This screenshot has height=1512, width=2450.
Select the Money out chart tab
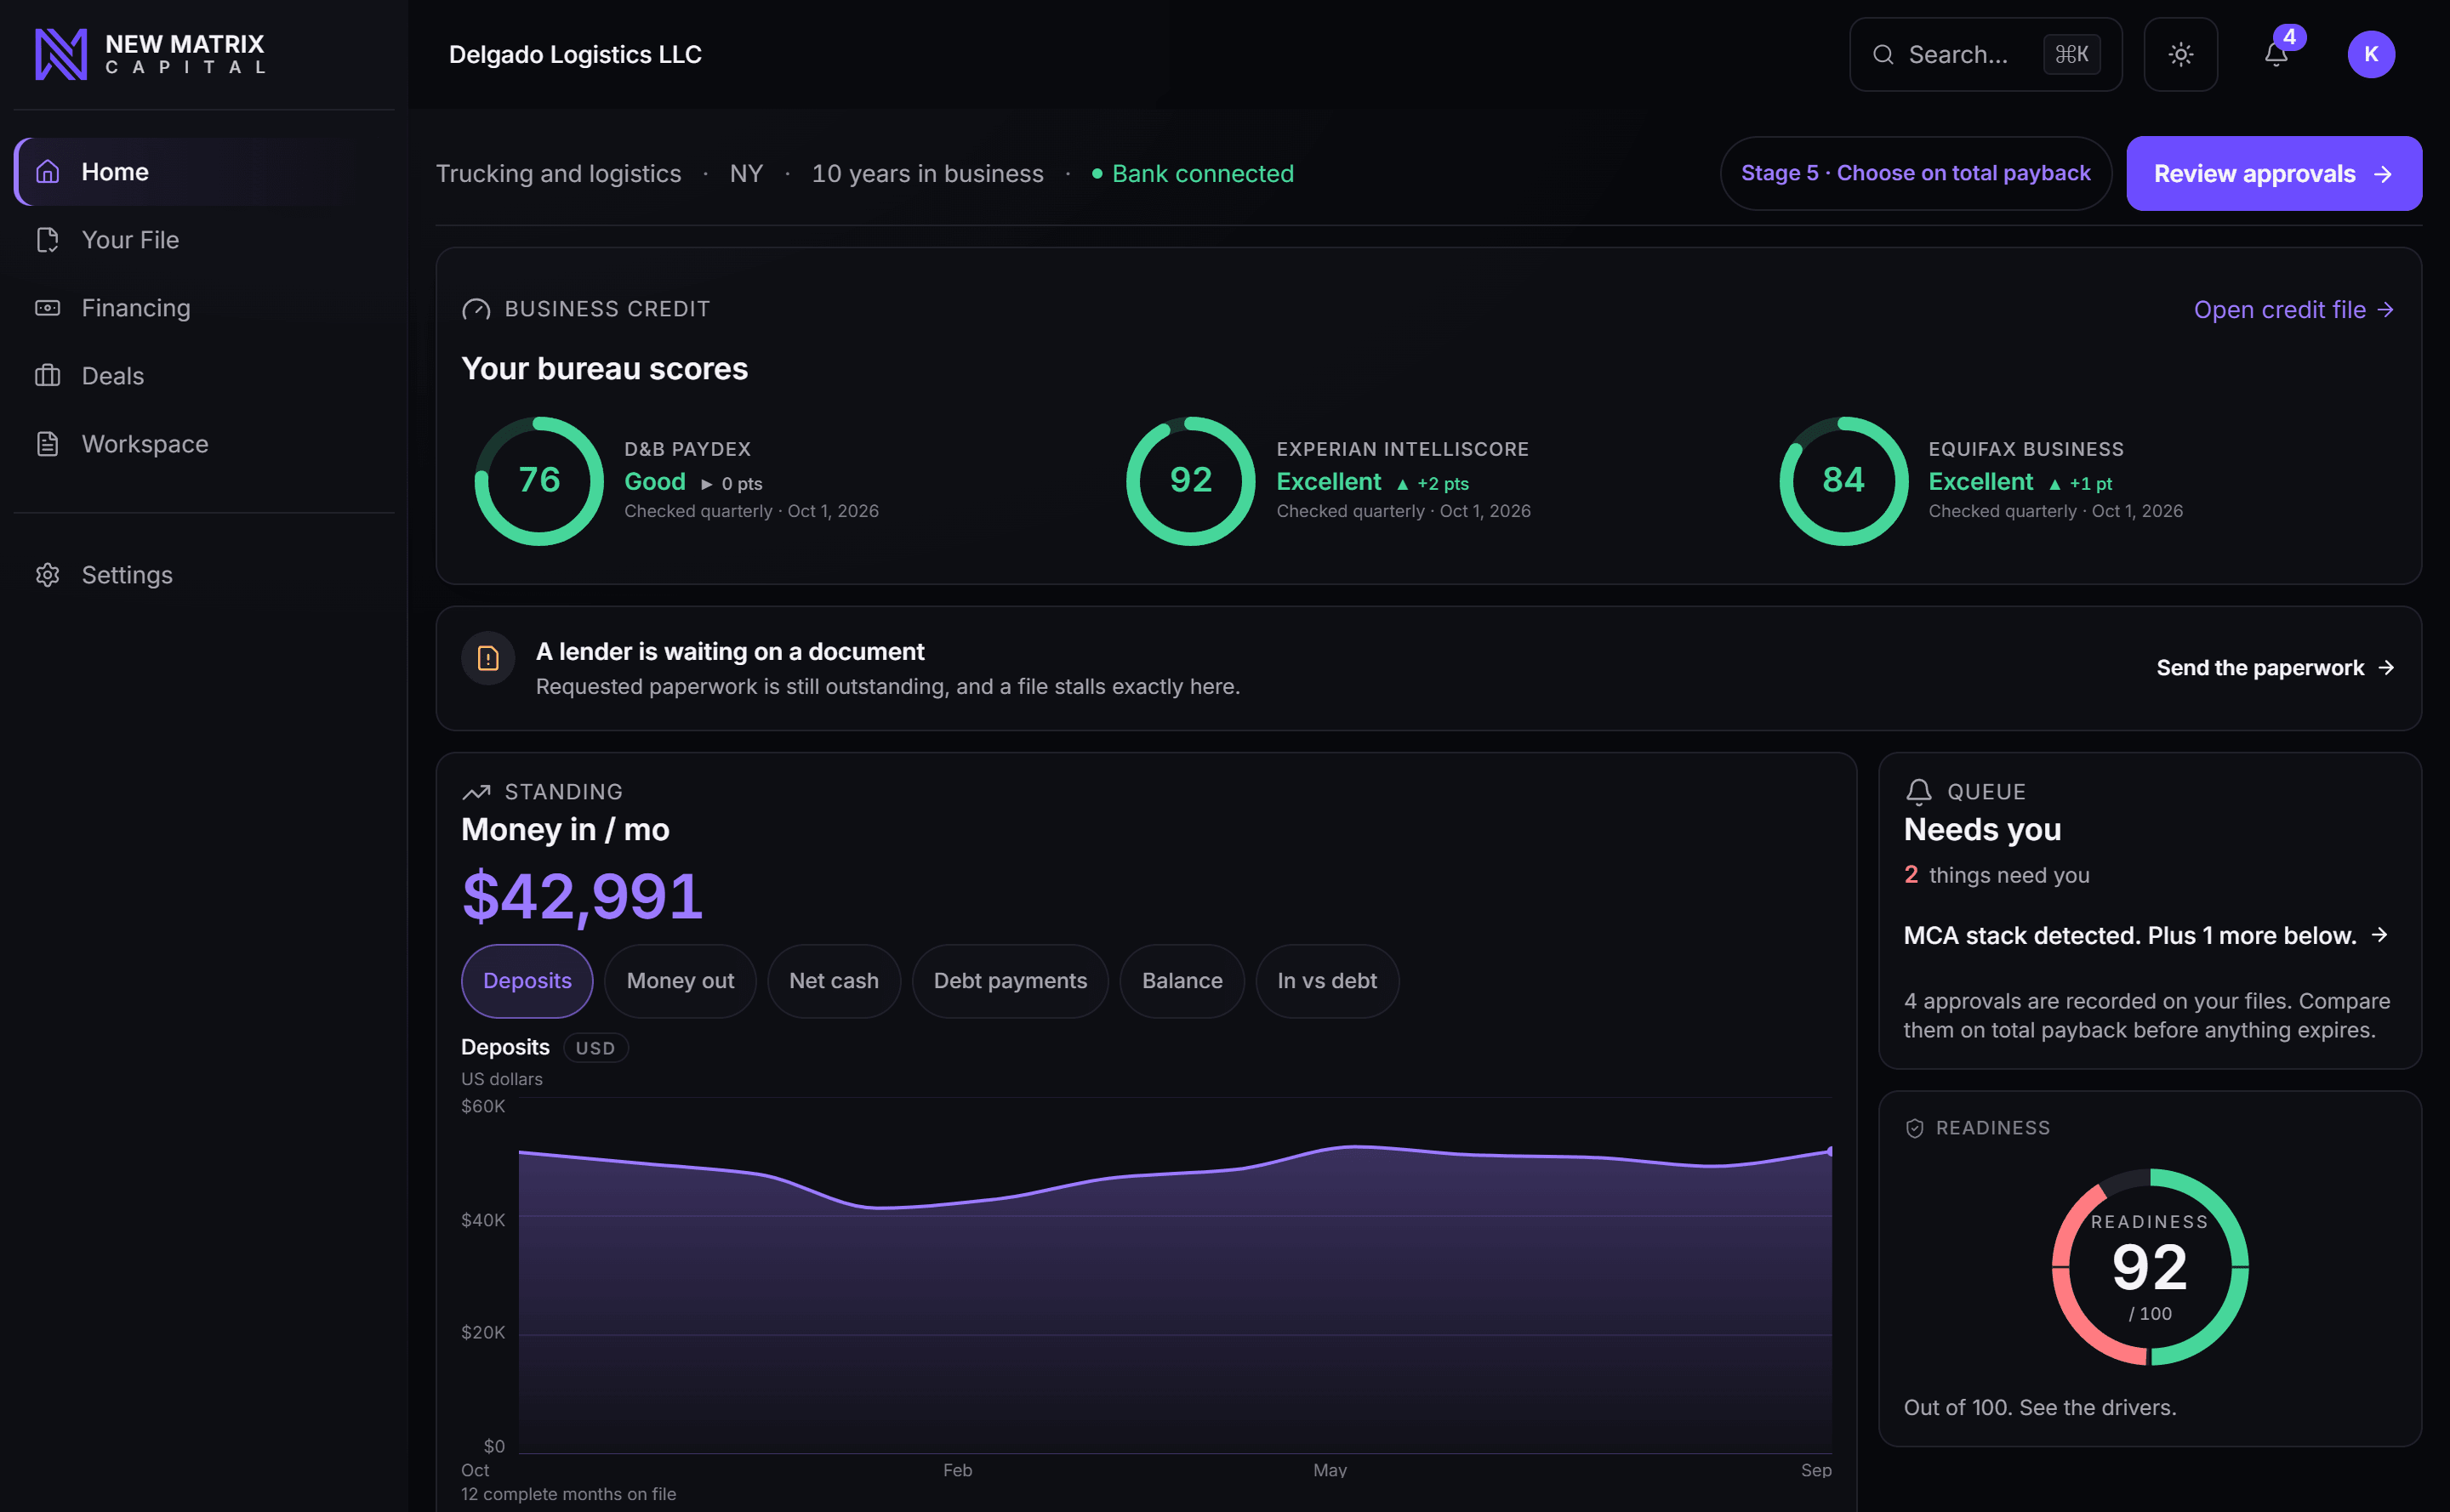[x=679, y=981]
